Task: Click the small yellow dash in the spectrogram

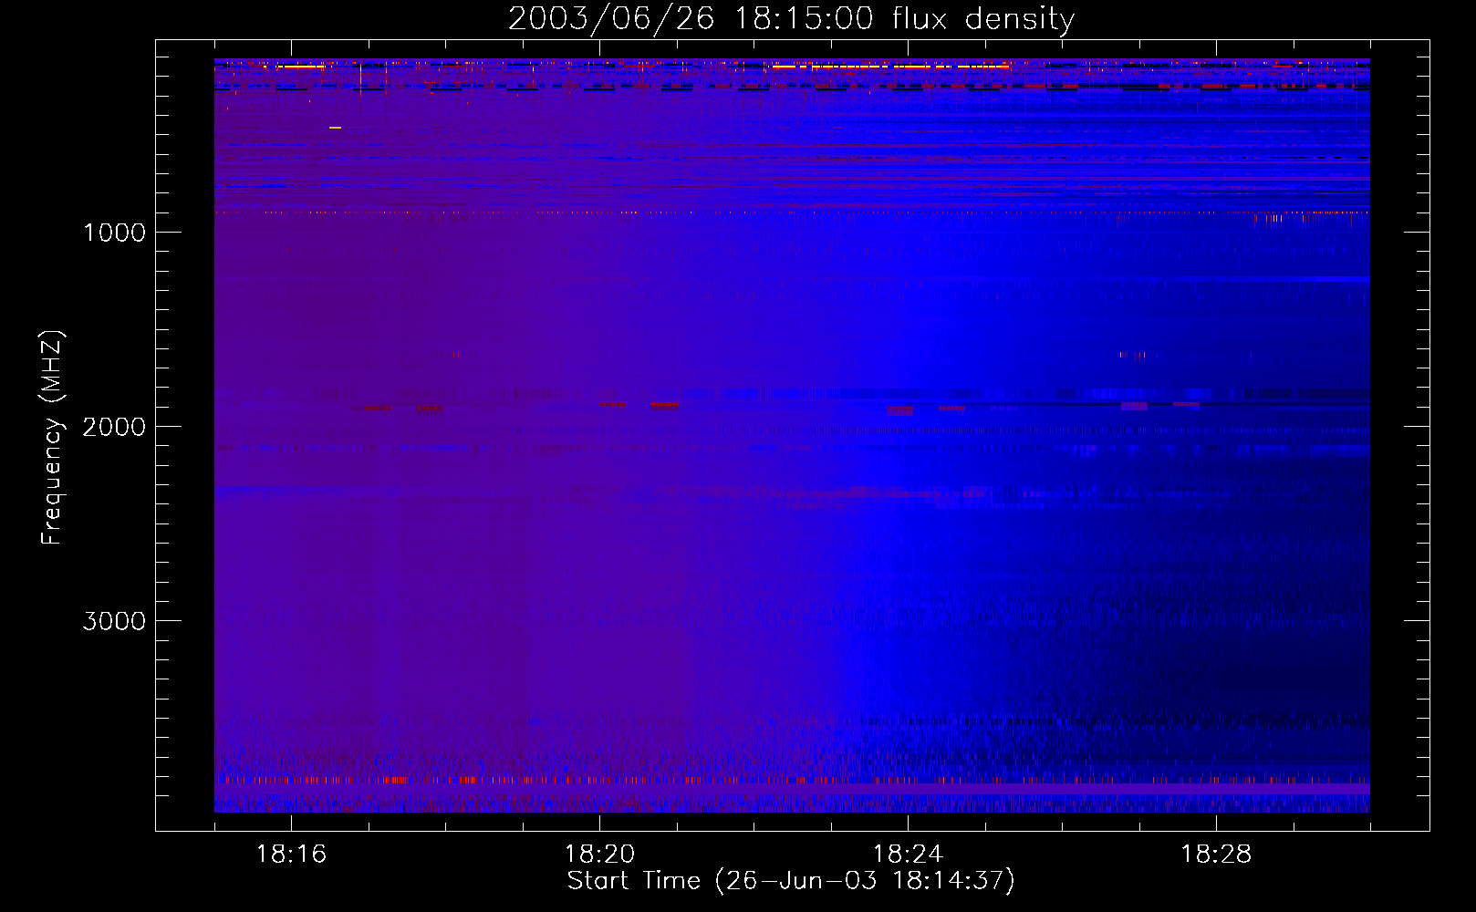Action: click(335, 128)
